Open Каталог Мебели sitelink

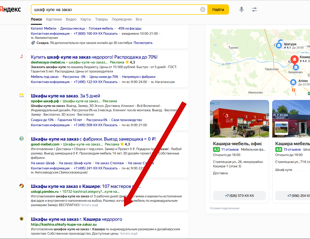[x=43, y=29]
